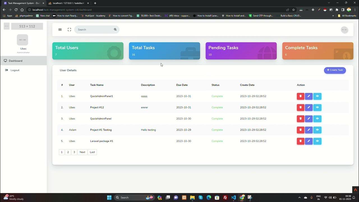
Task: Focus the dashboard Search field
Action: coord(97,29)
